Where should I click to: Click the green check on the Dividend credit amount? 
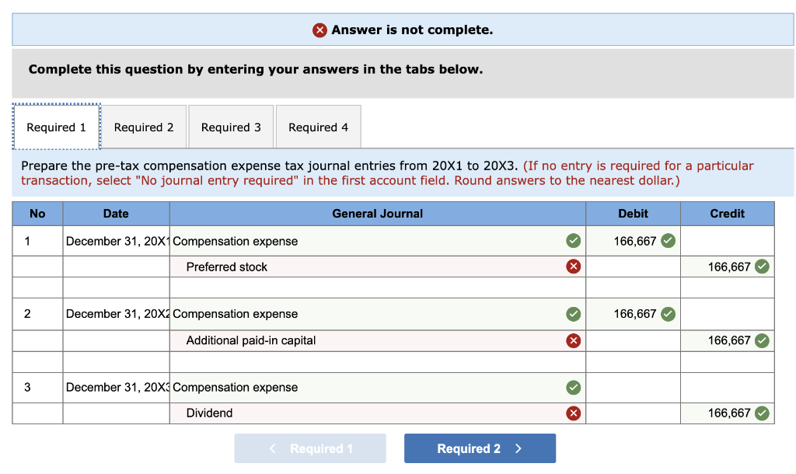click(x=760, y=413)
